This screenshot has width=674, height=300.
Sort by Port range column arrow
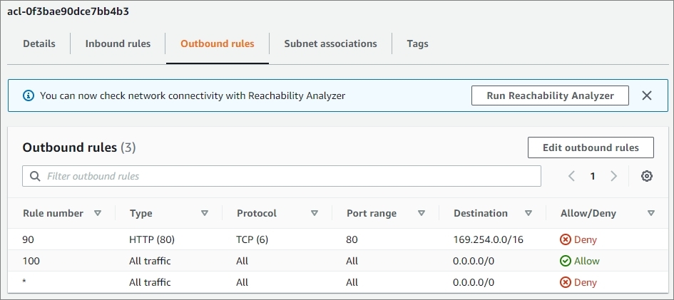coord(422,213)
